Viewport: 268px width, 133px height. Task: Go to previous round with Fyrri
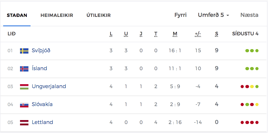(x=181, y=15)
